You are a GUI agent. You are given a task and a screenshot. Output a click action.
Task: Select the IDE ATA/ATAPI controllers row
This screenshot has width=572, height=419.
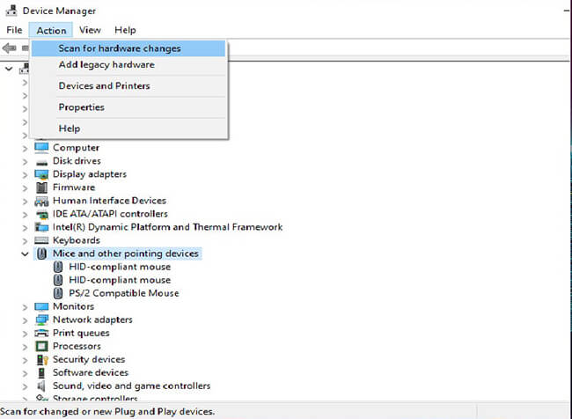tap(110, 214)
